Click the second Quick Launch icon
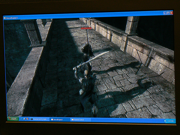180x135 pixels. point(24,119)
